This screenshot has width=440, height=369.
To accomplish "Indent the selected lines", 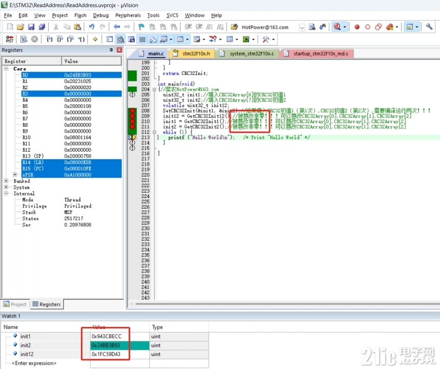I will pyautogui.click(x=188, y=27).
